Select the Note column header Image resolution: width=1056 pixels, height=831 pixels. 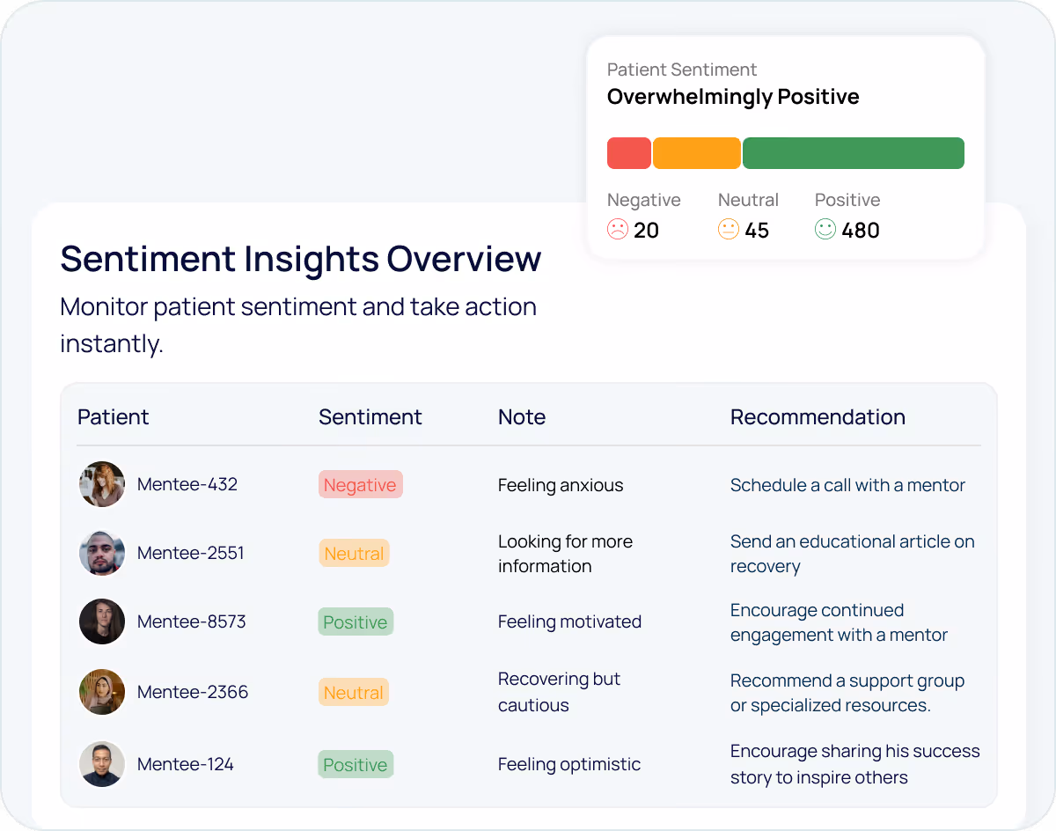click(x=521, y=416)
